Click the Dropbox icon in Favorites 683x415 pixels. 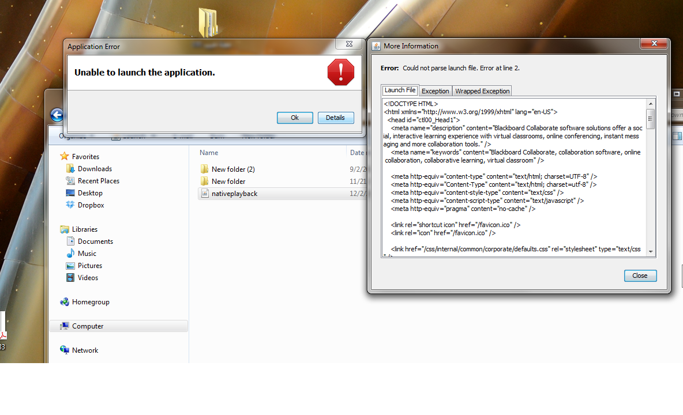point(70,205)
